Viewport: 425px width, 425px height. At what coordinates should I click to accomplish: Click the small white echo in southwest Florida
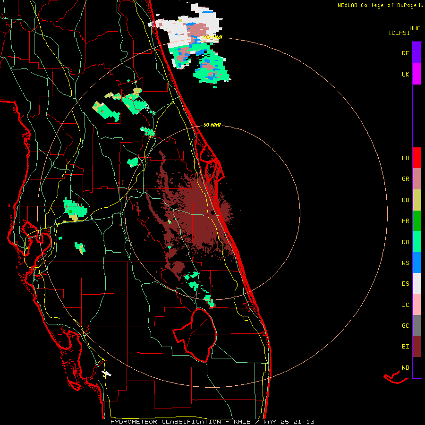(106, 374)
